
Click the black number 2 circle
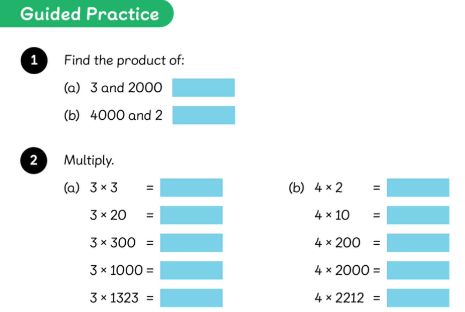(x=34, y=160)
